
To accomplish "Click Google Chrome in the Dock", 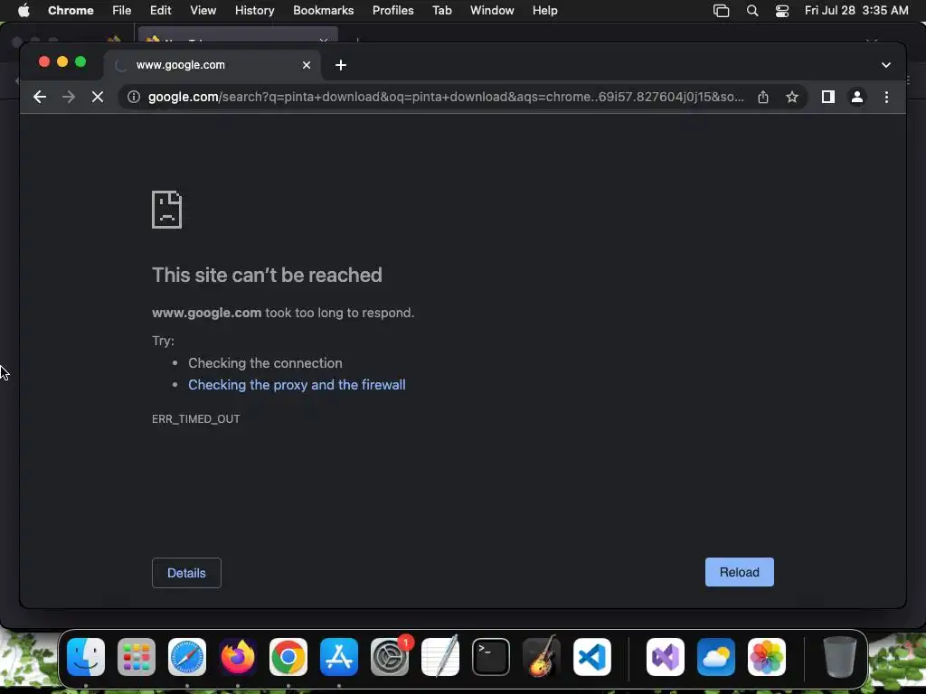I will pyautogui.click(x=288, y=657).
